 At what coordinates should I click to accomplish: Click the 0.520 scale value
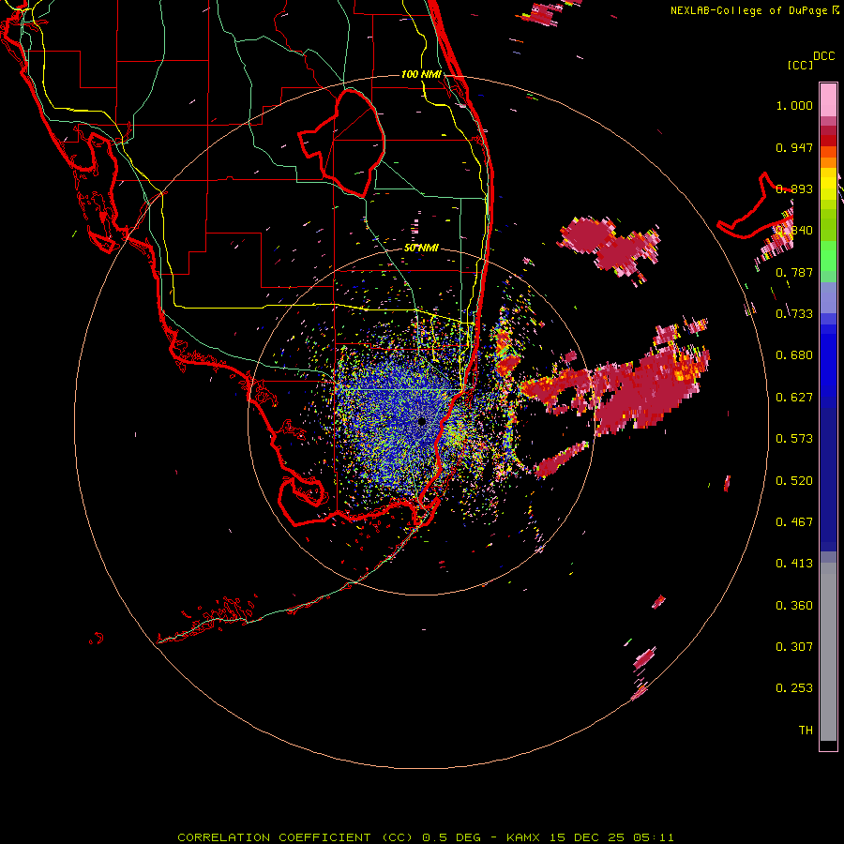(794, 481)
